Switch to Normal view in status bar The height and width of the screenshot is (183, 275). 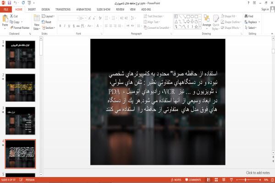209,180
